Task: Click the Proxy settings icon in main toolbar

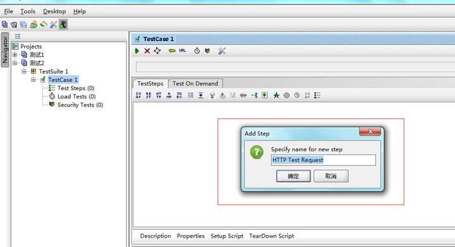Action: (x=63, y=25)
